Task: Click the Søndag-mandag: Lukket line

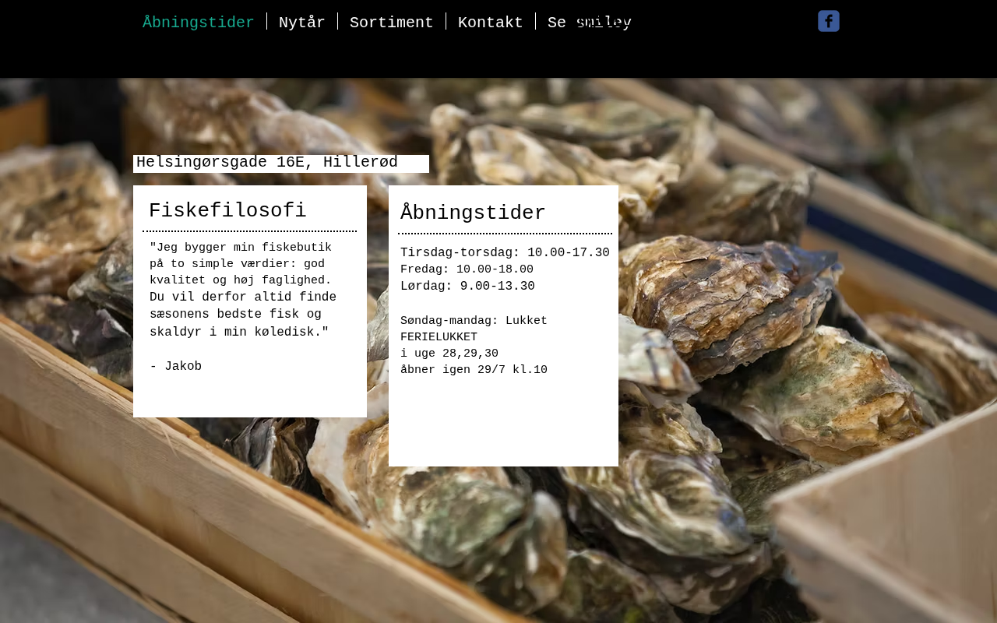Action: click(474, 321)
